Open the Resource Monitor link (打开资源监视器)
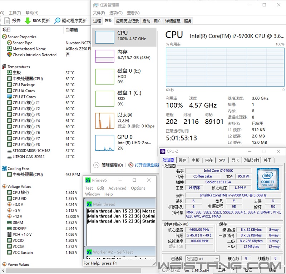Image resolution: width=286 pixels, height=274 pixels. (147, 165)
